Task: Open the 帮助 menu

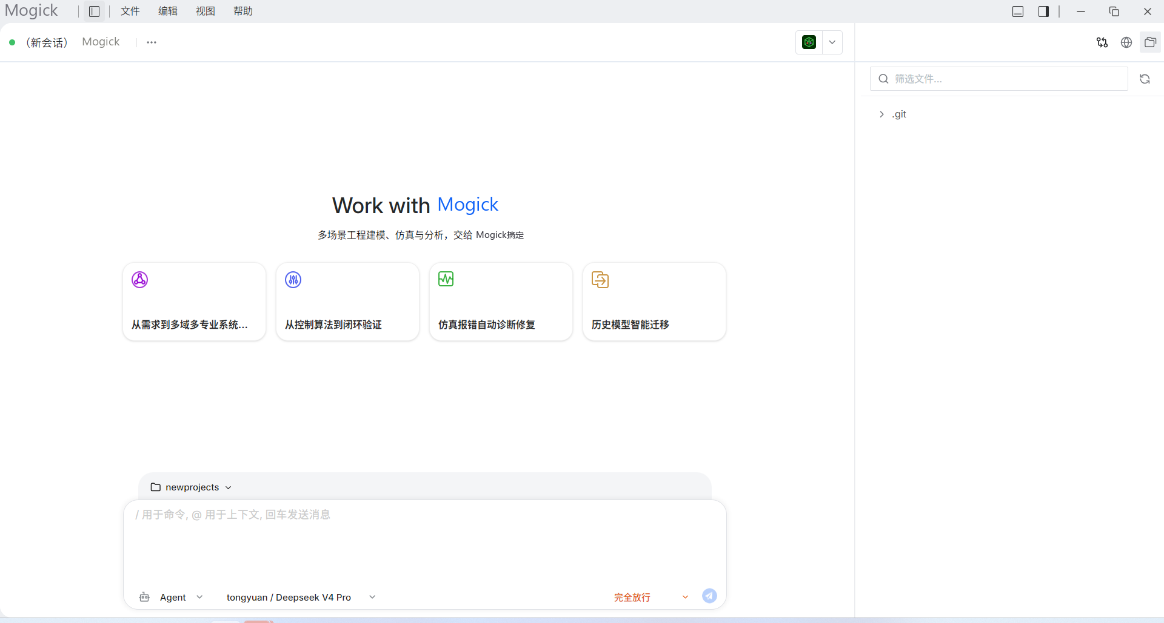Action: pos(243,12)
